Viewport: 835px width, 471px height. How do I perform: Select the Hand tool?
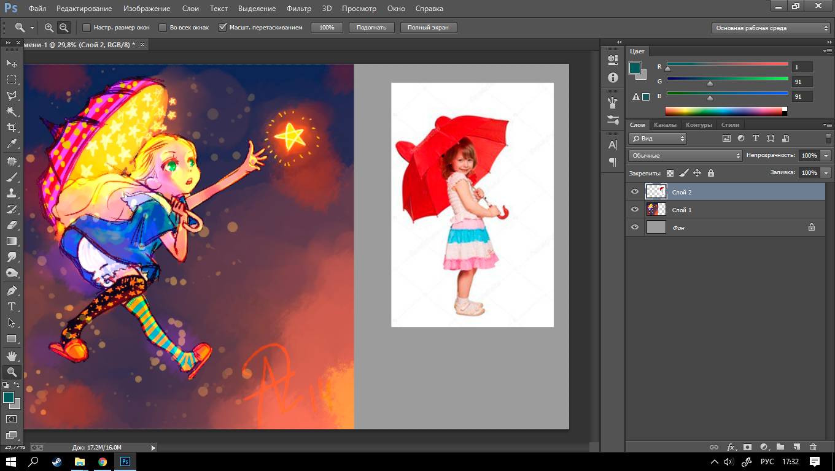(12, 356)
